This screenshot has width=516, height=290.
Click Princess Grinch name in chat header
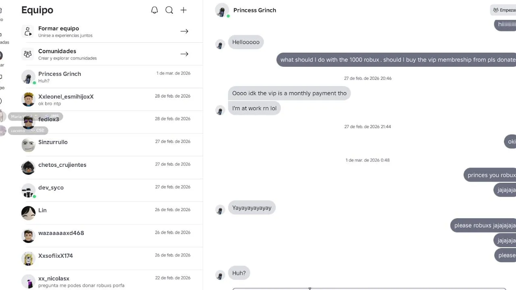pyautogui.click(x=255, y=10)
